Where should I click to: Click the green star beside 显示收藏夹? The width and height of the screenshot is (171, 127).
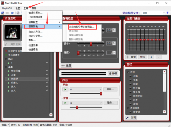tap(6, 55)
